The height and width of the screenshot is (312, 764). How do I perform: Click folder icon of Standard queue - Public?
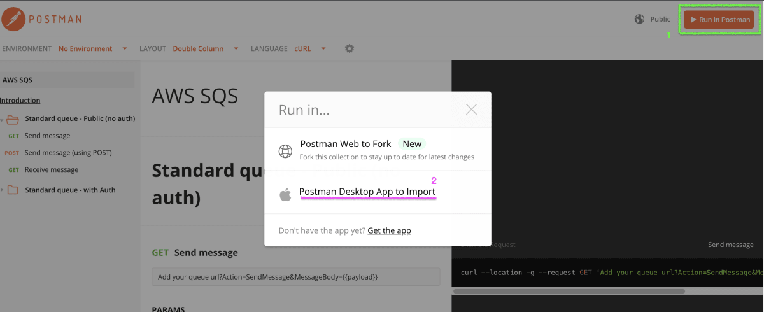click(x=13, y=119)
